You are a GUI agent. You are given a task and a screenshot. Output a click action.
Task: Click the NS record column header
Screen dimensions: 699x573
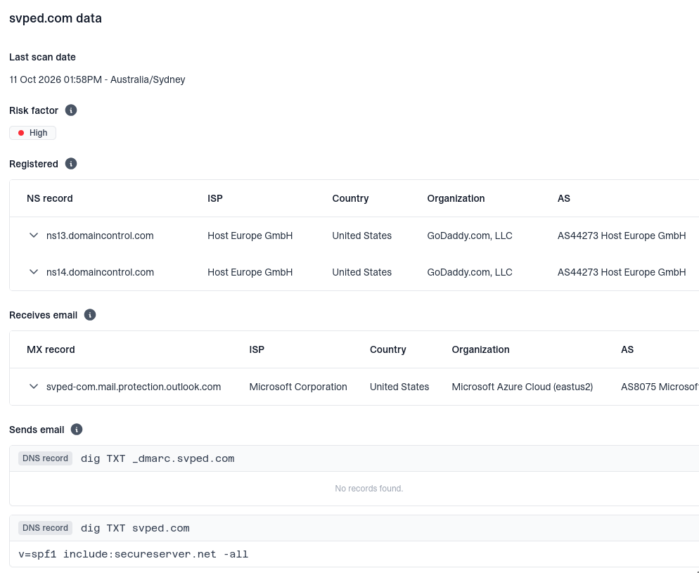(49, 198)
